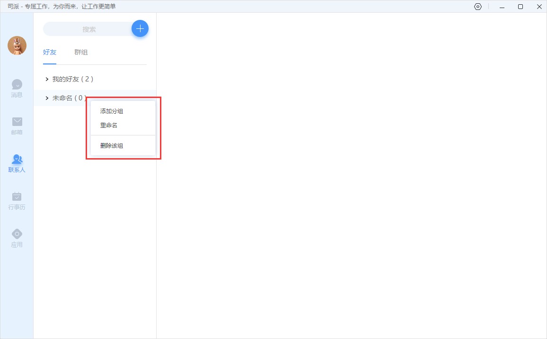Viewport: 547px width, 339px height.
Task: Select the 我的好友 (2) group label
Action: coord(72,79)
